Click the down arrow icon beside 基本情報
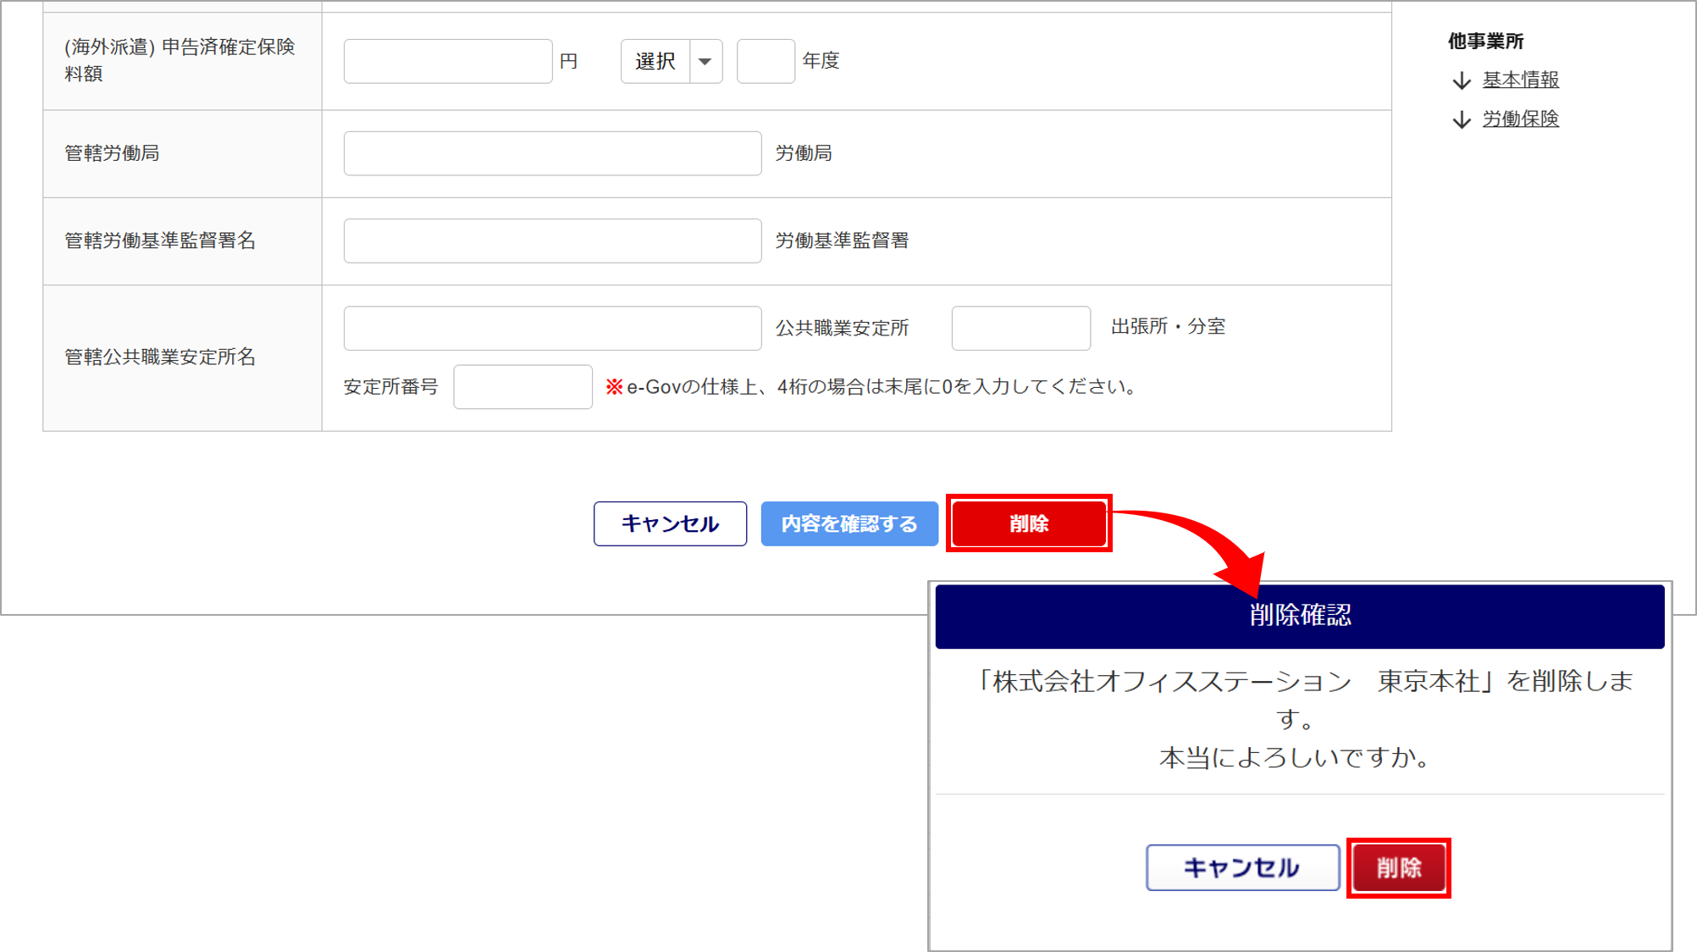This screenshot has height=952, width=1697. click(1462, 80)
